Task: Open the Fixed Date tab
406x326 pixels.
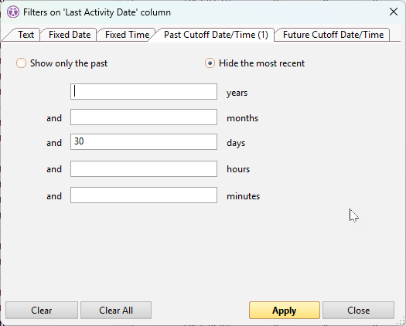Action: [70, 35]
